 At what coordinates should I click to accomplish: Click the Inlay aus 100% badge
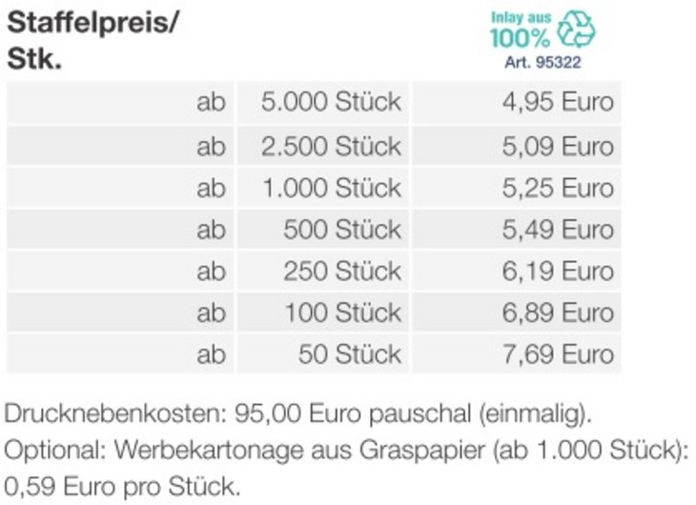542,30
